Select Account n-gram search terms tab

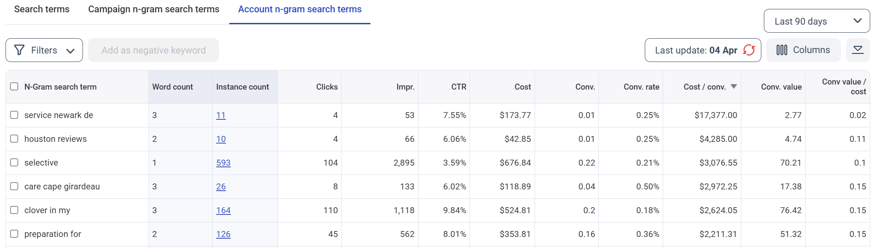tap(299, 9)
